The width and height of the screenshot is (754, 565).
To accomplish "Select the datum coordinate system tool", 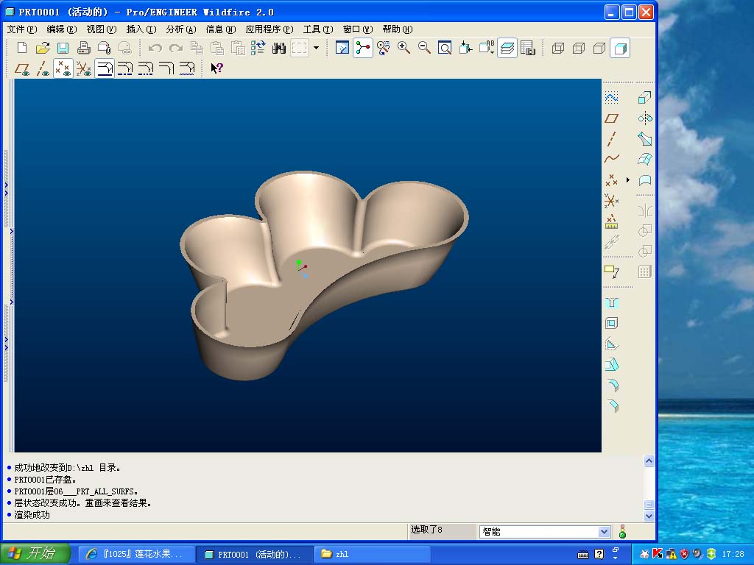I will click(x=612, y=201).
